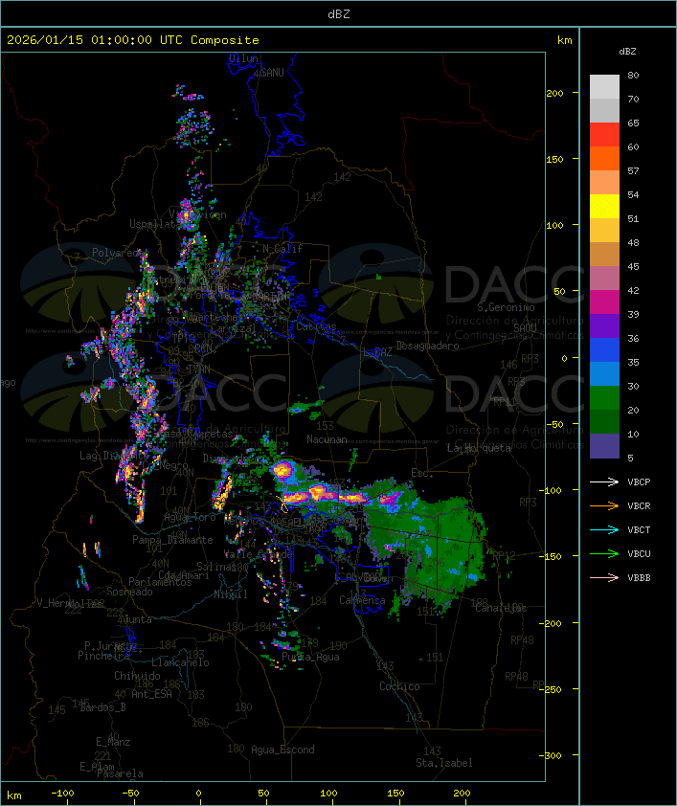Screen dimensions: 677x806
Task: Select the cyan VBCT arrow icon
Action: point(604,529)
